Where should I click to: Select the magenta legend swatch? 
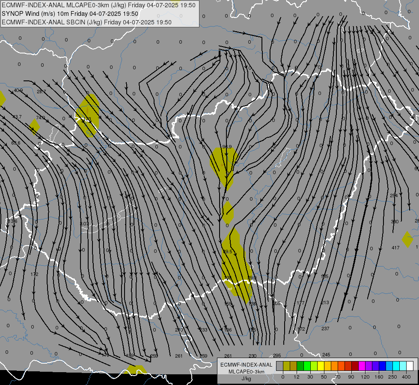click(x=362, y=366)
